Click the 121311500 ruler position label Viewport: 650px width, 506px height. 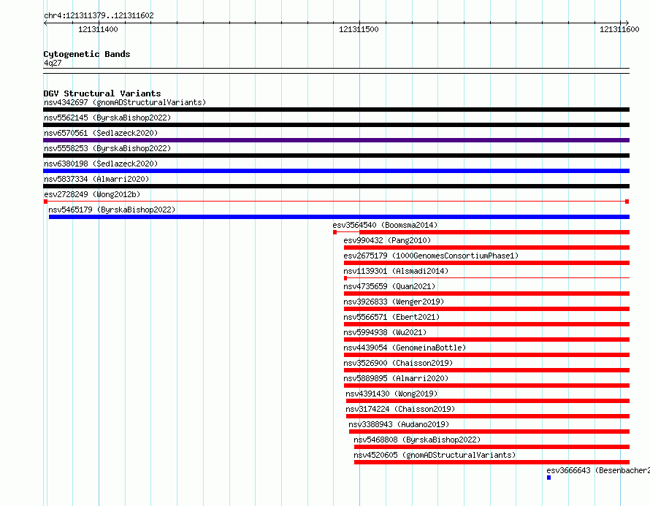tap(359, 29)
